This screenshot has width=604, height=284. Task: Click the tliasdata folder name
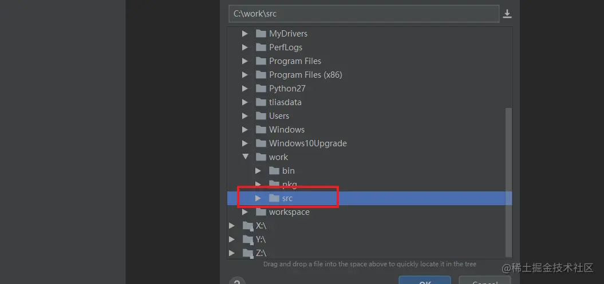285,103
